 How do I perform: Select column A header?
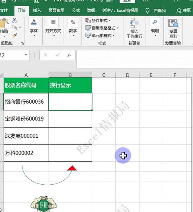[26, 75]
